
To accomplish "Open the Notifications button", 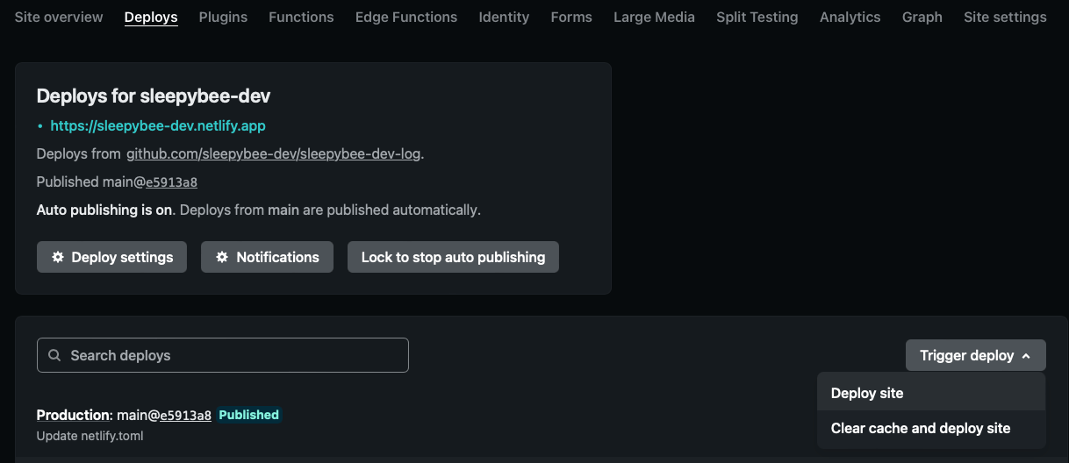I will pos(267,257).
